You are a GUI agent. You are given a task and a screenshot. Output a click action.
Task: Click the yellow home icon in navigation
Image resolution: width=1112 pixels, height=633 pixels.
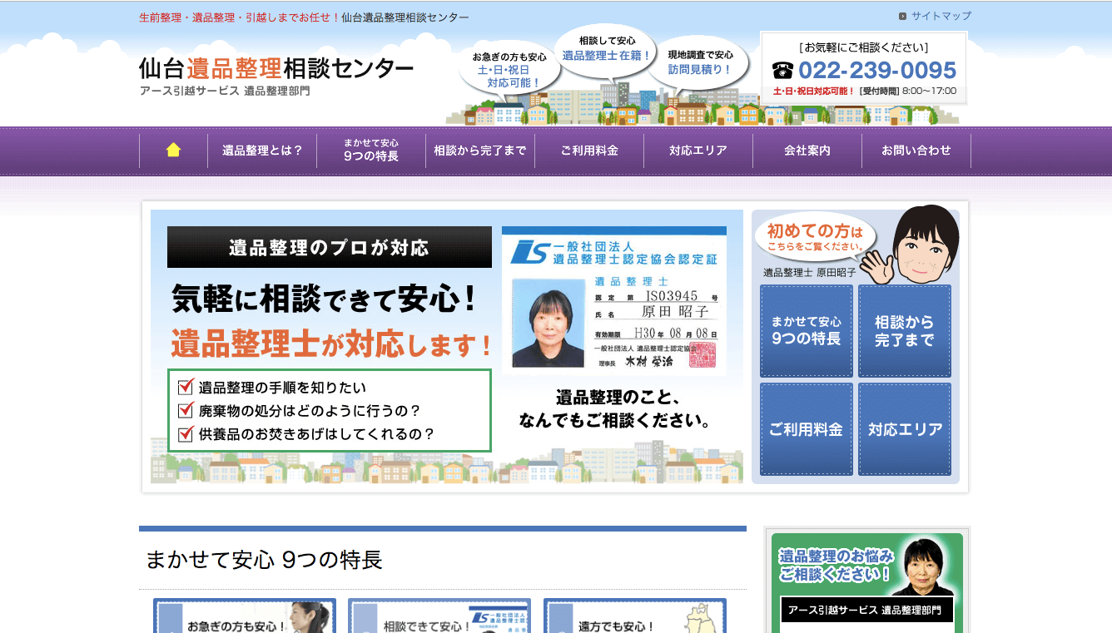[x=173, y=151]
